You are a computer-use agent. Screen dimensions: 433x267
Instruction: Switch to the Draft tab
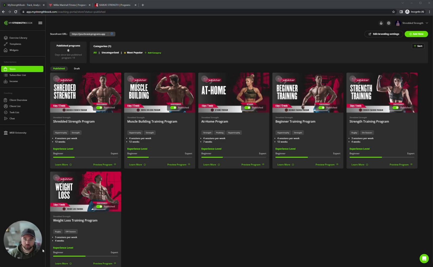tap(77, 69)
